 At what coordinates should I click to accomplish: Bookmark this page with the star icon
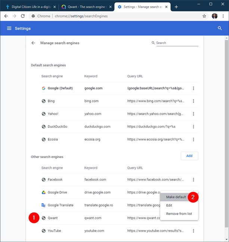click(x=204, y=16)
